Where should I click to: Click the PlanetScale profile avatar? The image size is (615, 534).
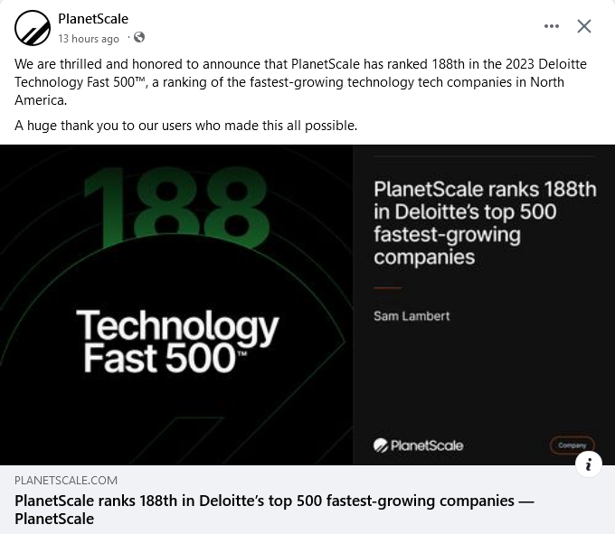pyautogui.click(x=33, y=28)
